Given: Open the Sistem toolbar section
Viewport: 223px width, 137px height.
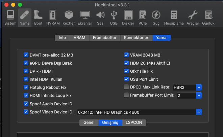Looking at the screenshot, I should click(x=10, y=18).
